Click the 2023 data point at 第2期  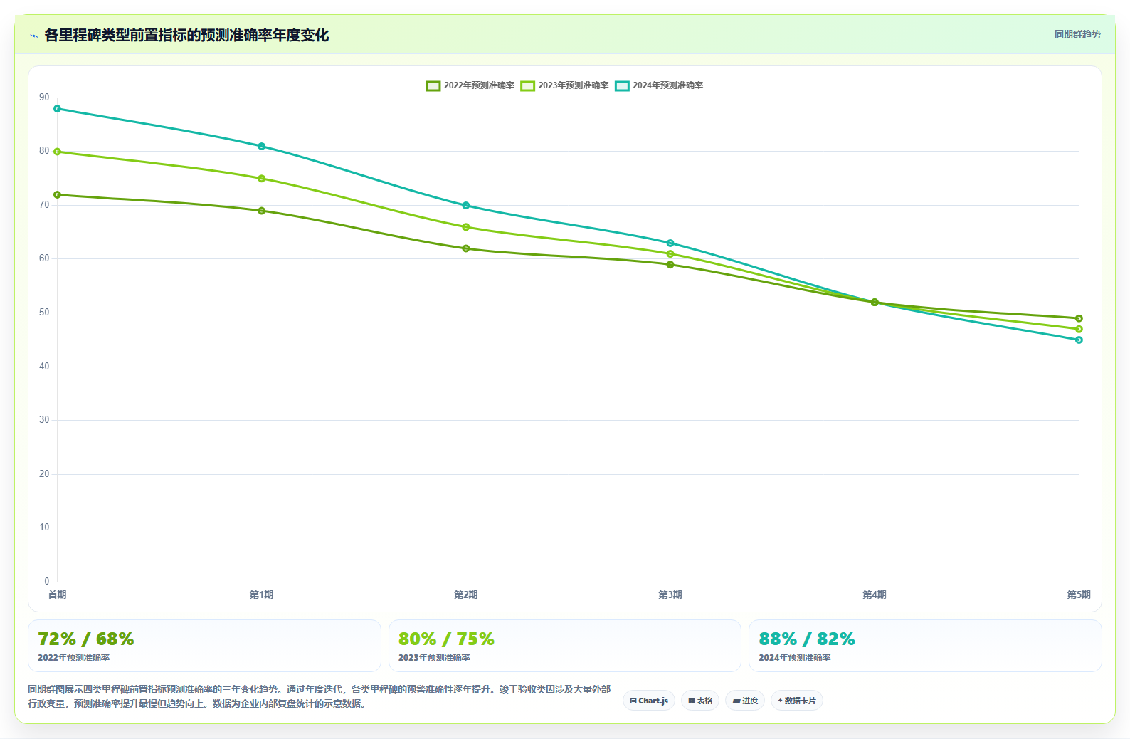[x=466, y=227]
